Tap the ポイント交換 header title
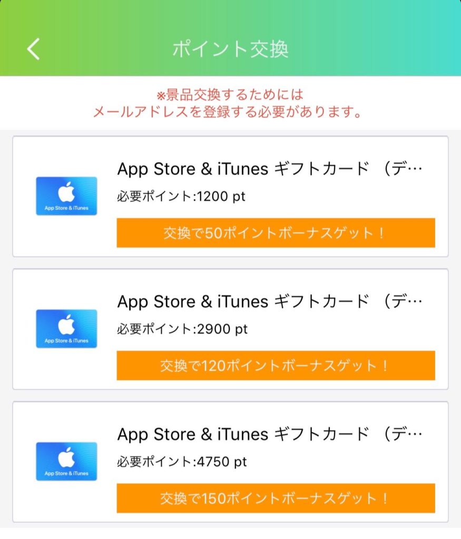This screenshot has width=461, height=539. click(230, 49)
